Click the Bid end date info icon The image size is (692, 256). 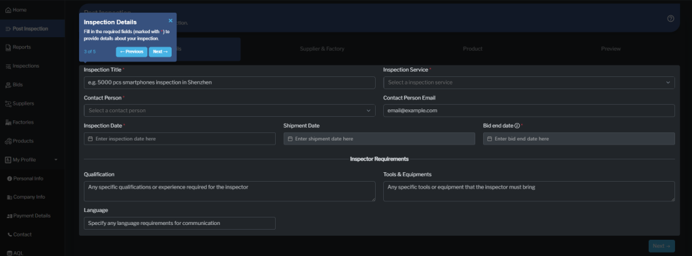(x=517, y=126)
